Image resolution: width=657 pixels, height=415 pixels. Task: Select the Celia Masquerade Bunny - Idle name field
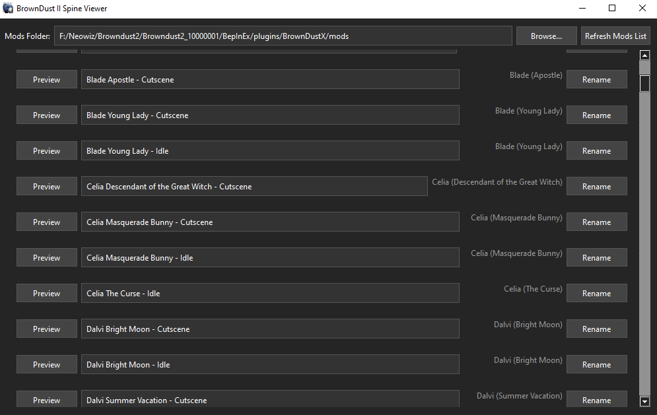269,257
